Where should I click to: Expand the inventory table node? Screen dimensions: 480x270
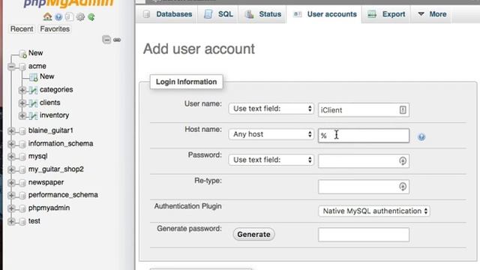point(22,115)
